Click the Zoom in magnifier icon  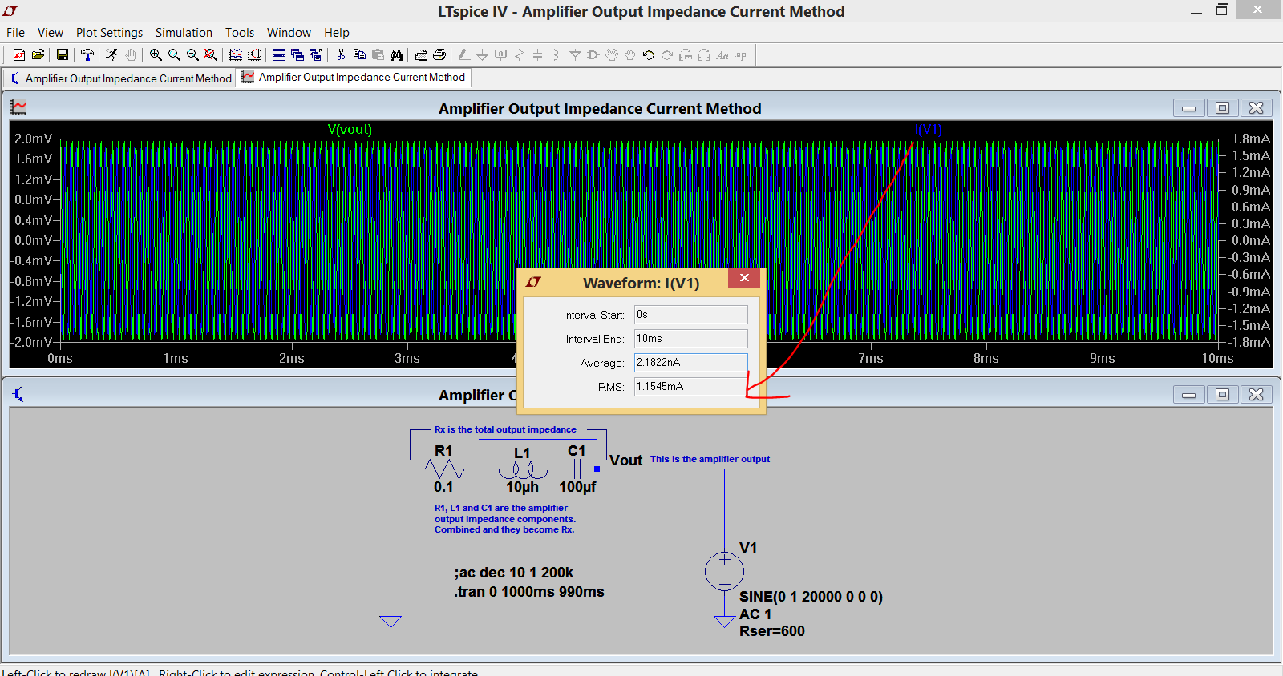point(156,54)
